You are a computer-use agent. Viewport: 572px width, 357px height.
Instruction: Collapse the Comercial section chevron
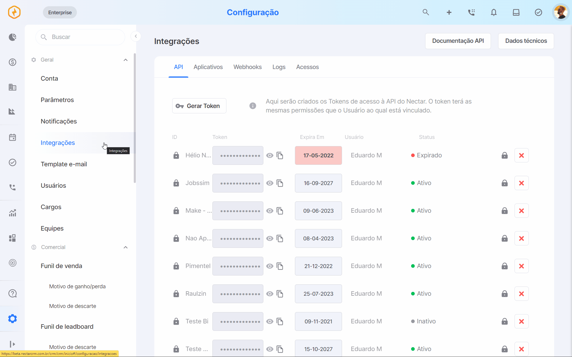[x=126, y=247]
